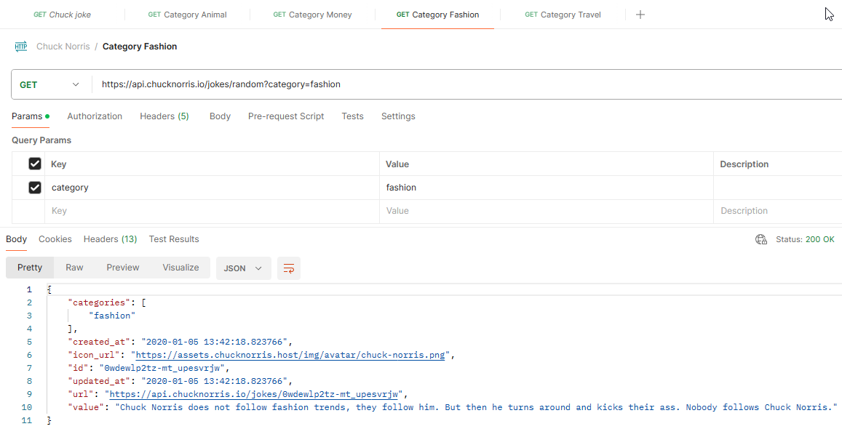Open the Tests tab
This screenshot has width=842, height=437.
(352, 116)
